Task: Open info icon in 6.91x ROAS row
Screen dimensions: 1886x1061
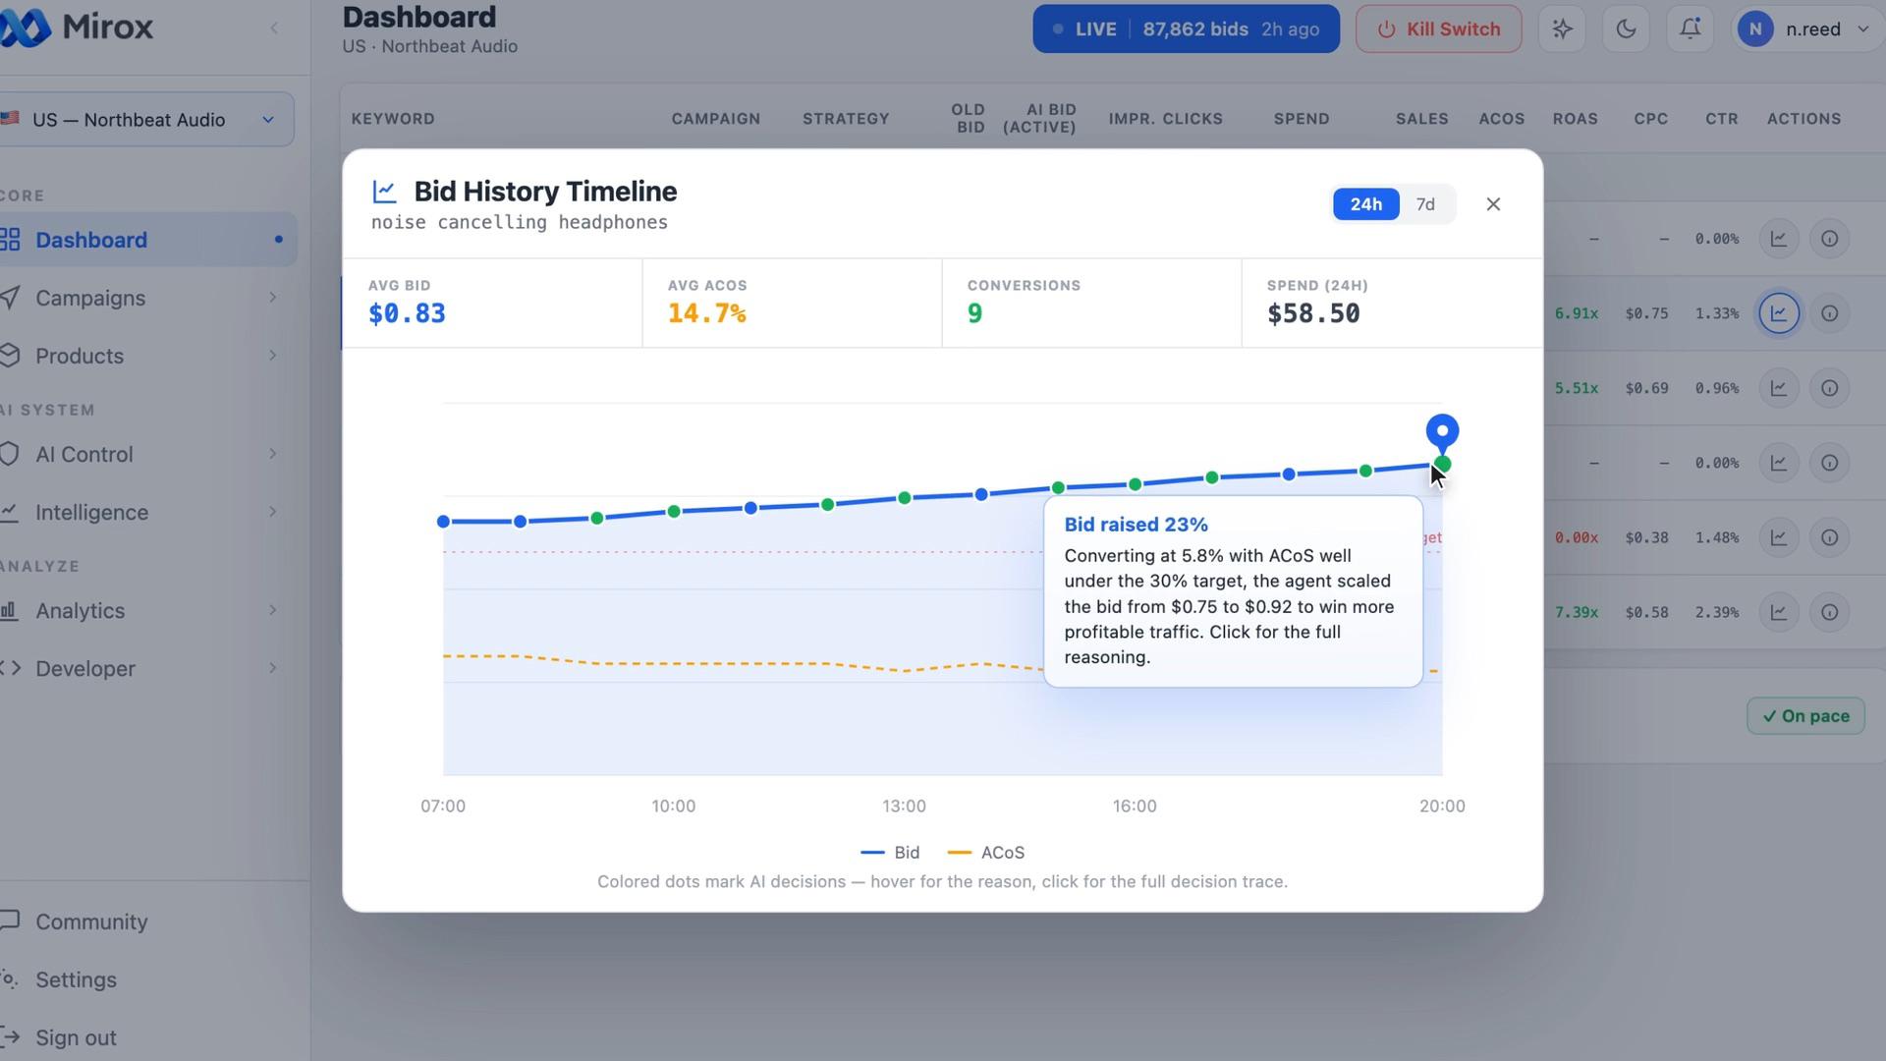Action: point(1829,313)
